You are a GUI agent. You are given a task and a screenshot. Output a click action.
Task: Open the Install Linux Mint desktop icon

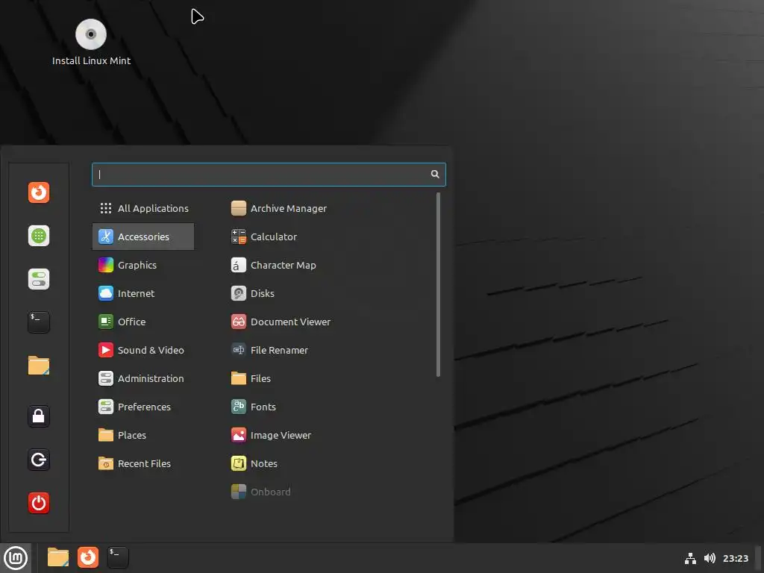(91, 43)
